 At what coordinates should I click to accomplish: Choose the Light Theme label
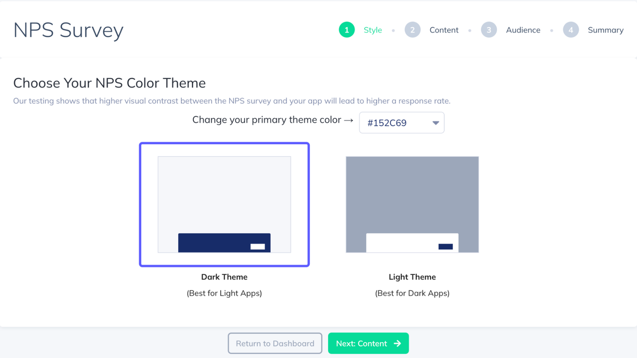click(x=412, y=277)
